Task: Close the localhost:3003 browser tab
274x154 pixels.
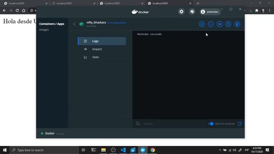Action: tap(190, 3)
